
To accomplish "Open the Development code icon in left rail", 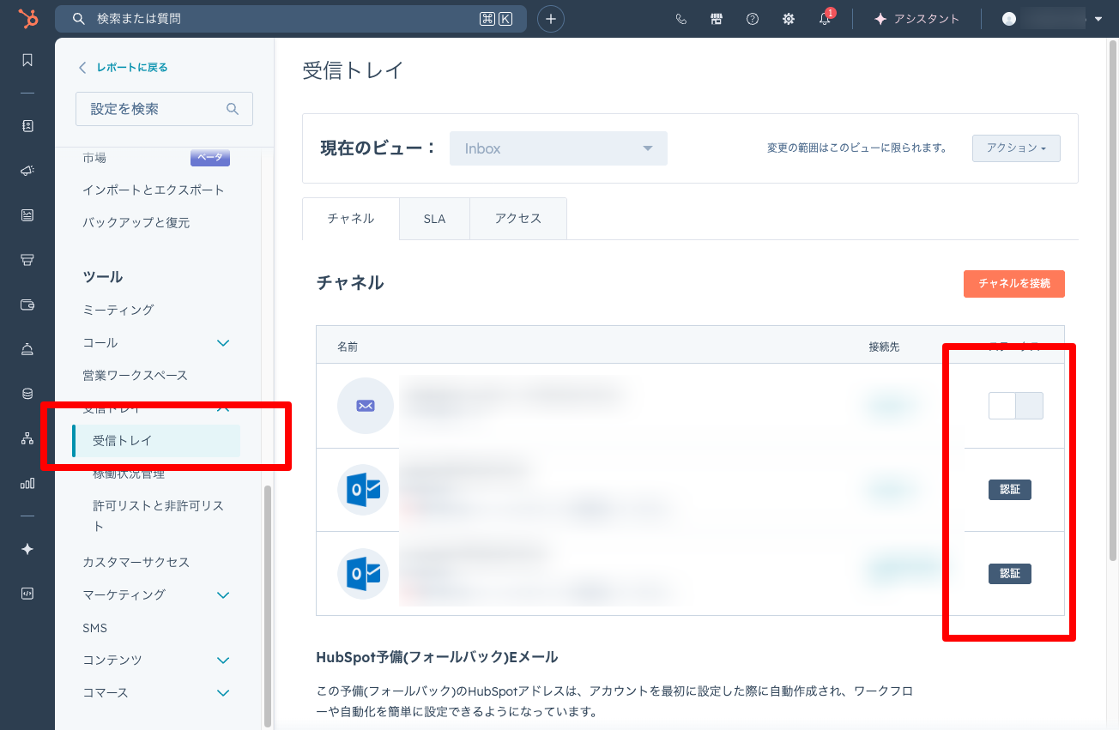I will coord(27,594).
